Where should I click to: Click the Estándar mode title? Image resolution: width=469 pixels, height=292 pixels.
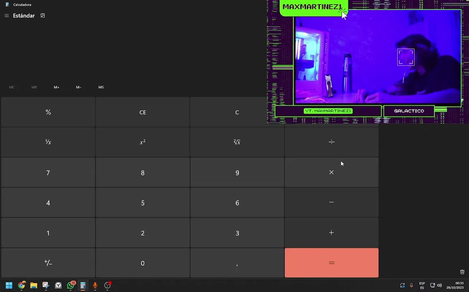pyautogui.click(x=24, y=15)
